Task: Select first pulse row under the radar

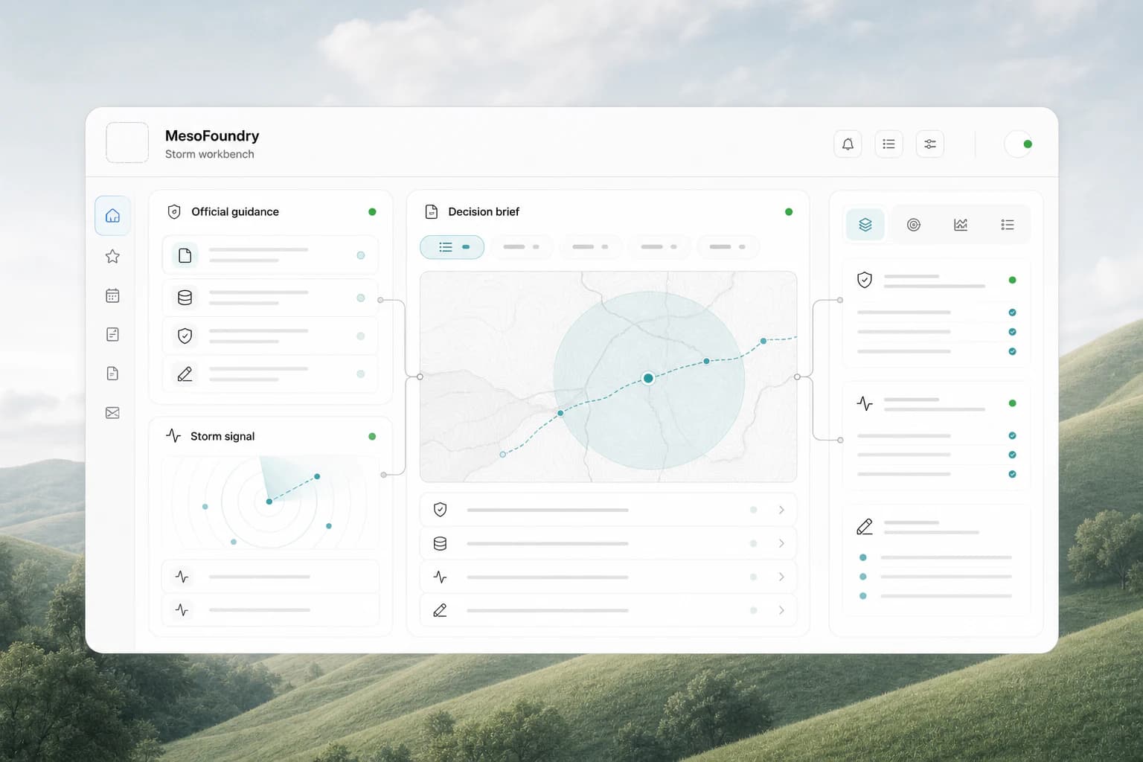Action: point(270,577)
